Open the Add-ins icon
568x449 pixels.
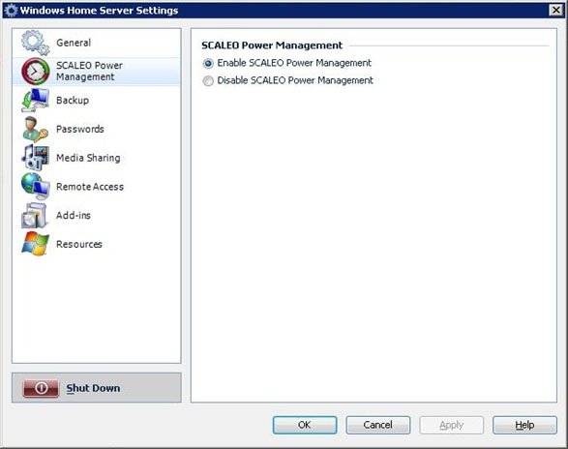click(35, 215)
